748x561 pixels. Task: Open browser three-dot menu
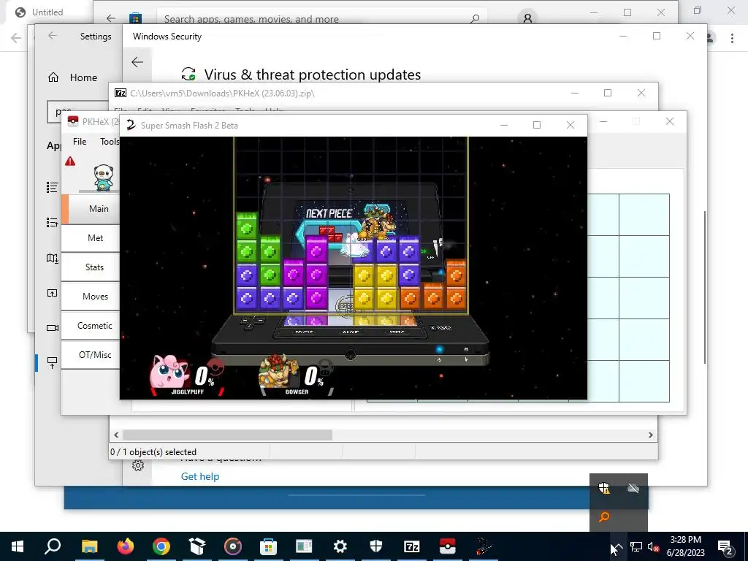(732, 38)
